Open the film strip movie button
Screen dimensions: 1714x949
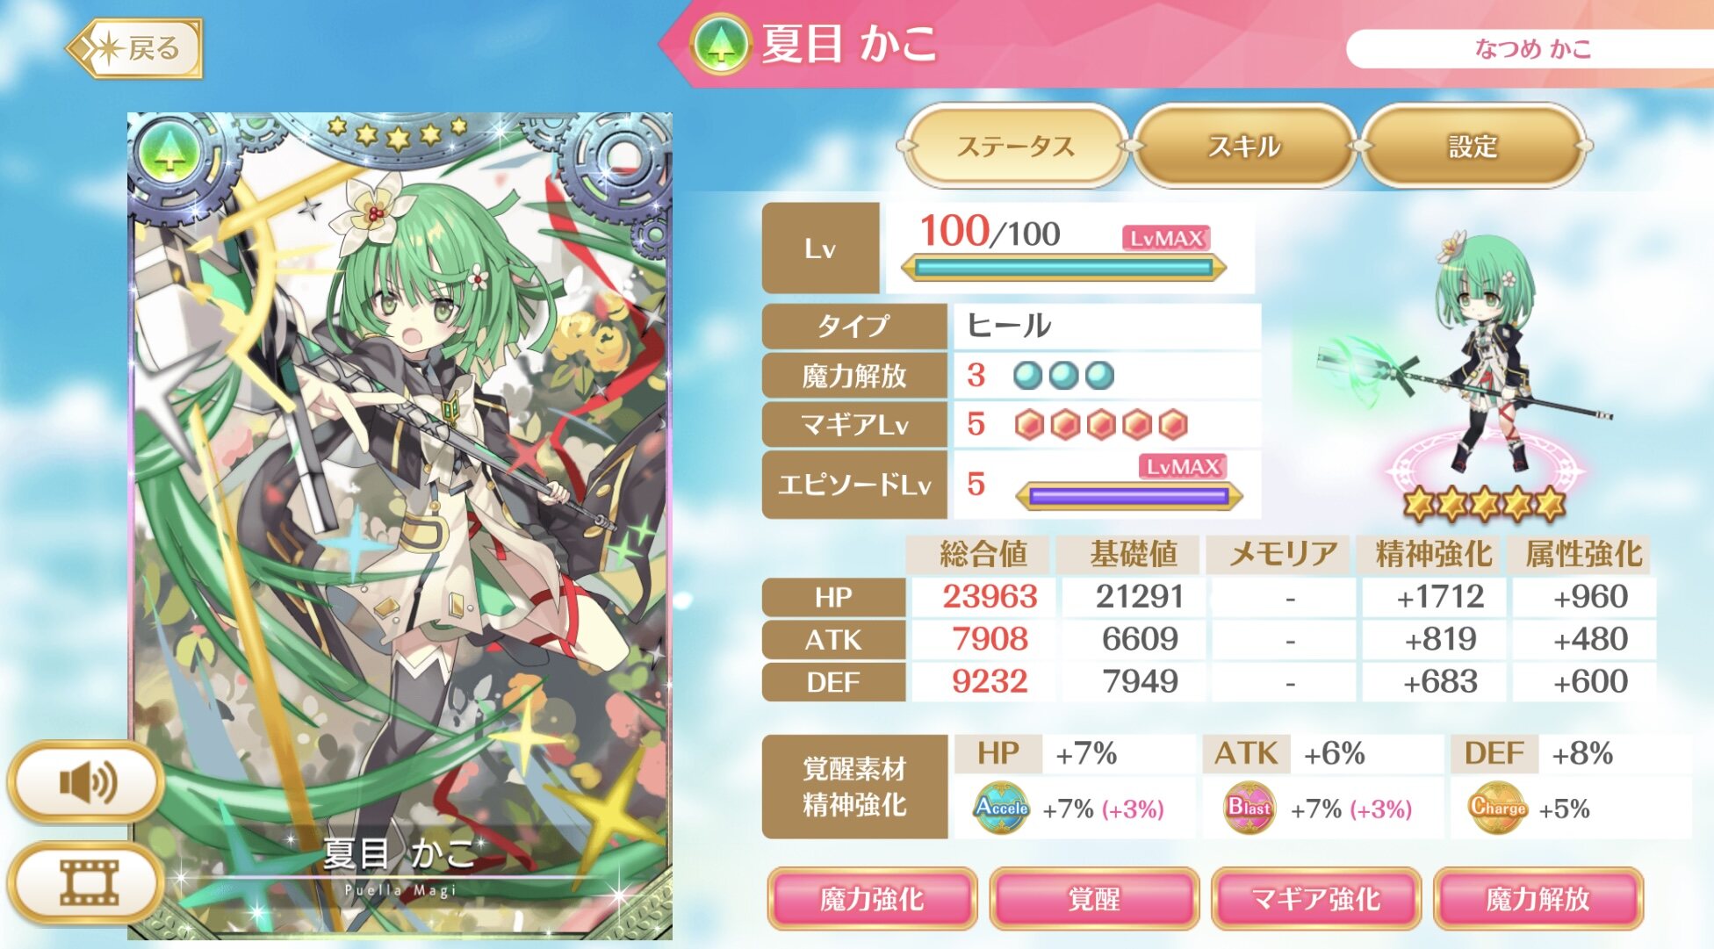86,881
